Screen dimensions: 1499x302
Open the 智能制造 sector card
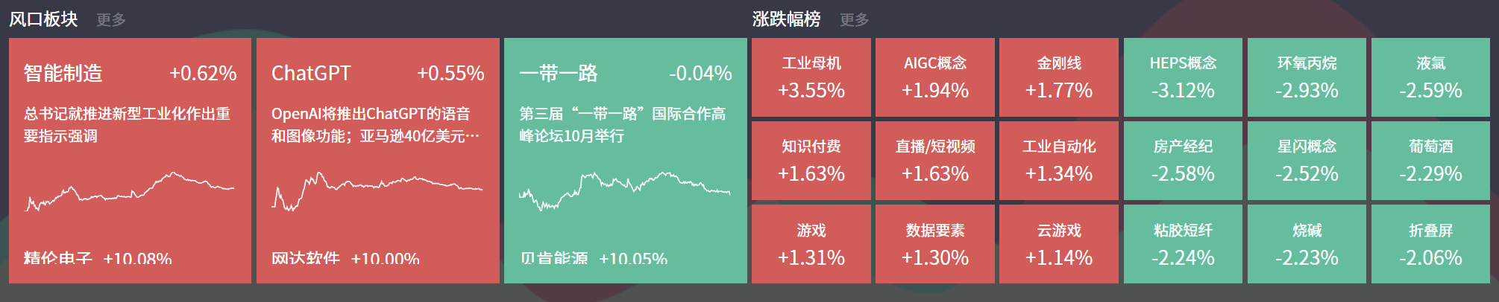130,161
